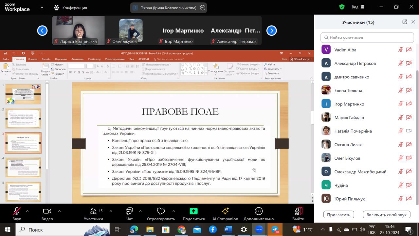
Task: Click the green Share screen (Поделиться) icon
Action: (x=194, y=211)
